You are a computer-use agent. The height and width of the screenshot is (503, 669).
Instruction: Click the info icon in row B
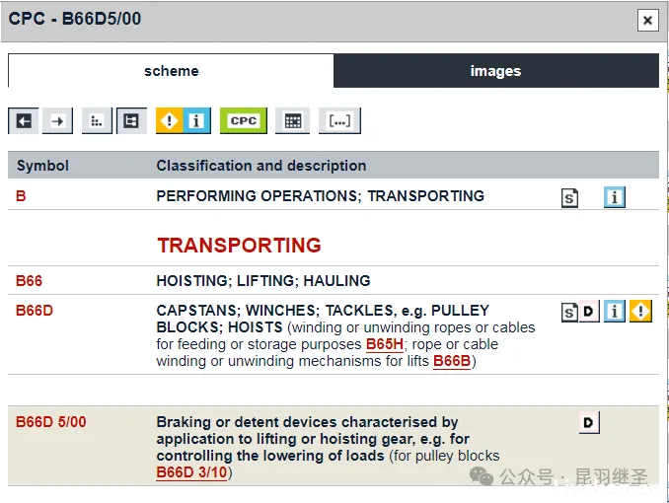tap(615, 197)
